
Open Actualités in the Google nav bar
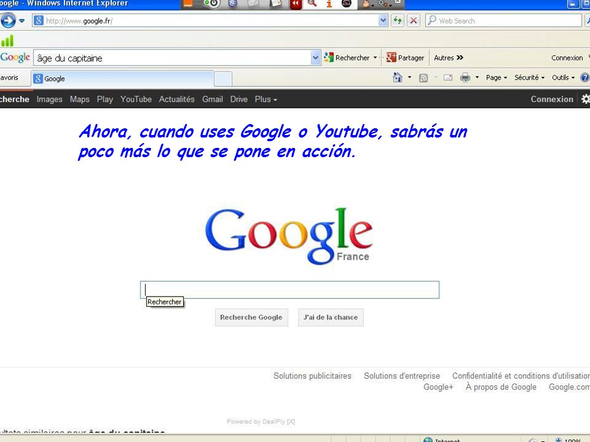pyautogui.click(x=176, y=99)
